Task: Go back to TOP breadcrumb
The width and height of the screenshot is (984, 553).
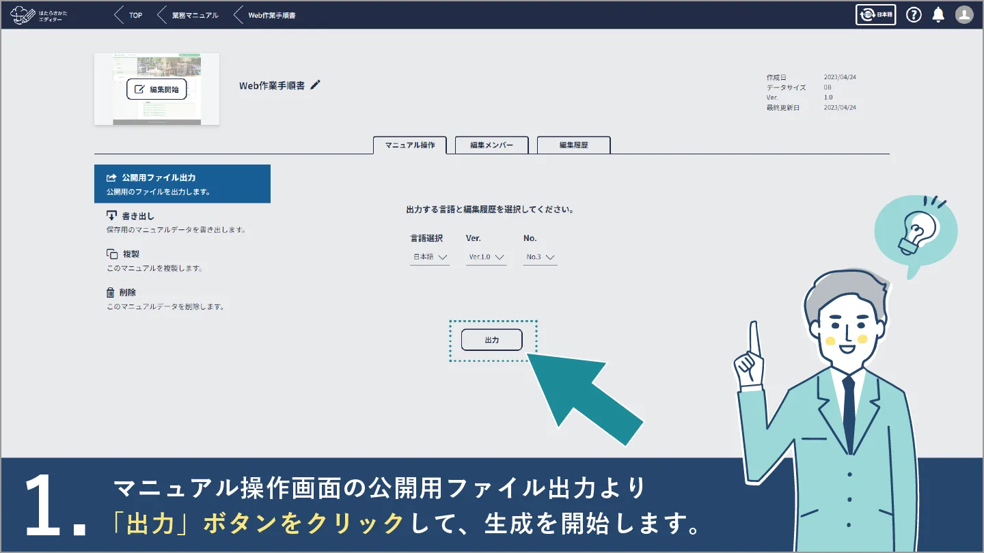Action: tap(129, 15)
